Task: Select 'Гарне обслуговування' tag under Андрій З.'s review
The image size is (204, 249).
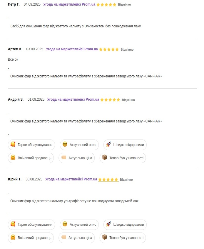Action: point(31,145)
